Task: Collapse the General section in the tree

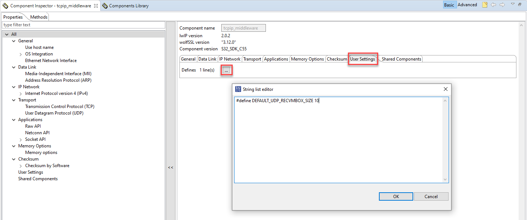Action: tap(13, 40)
